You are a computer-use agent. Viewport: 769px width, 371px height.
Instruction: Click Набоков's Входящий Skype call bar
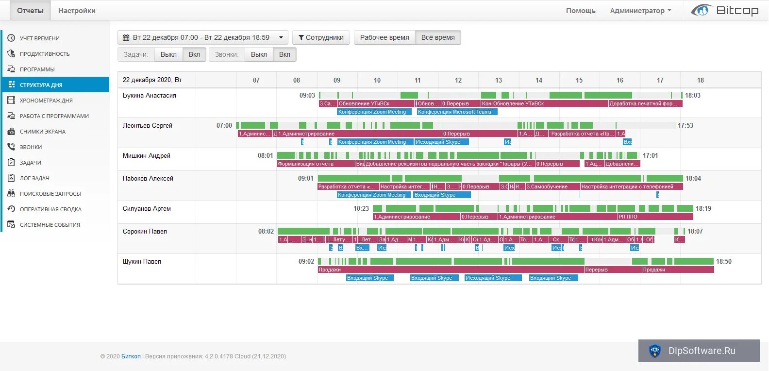pyautogui.click(x=442, y=195)
